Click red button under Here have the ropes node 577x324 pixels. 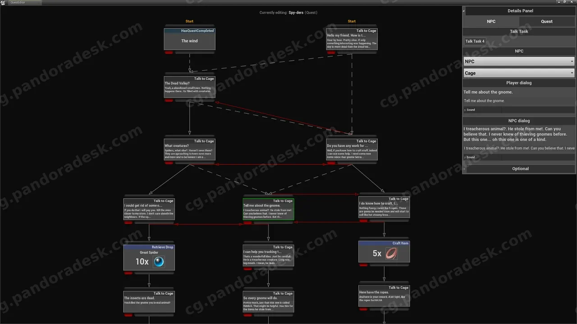363,309
